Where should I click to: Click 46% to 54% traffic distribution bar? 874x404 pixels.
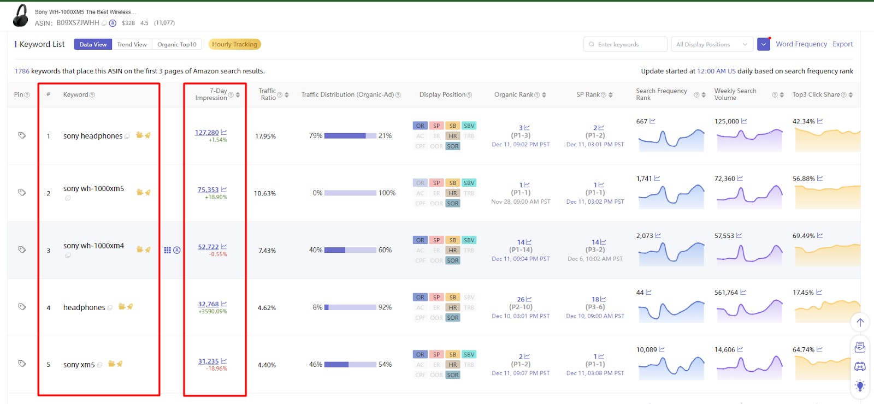(x=350, y=364)
